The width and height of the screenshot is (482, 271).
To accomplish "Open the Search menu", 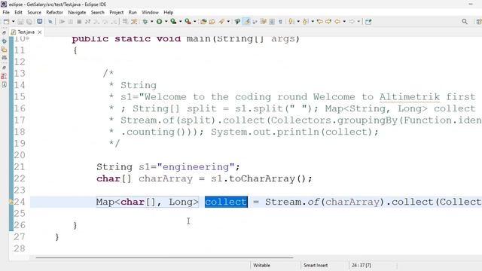I will (x=98, y=12).
